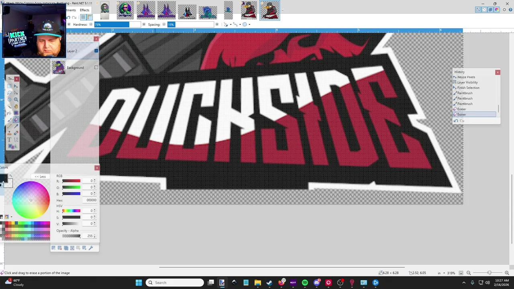514x289 pixels.
Task: Select the Magic Wand tool
Action: pyautogui.click(x=9, y=106)
